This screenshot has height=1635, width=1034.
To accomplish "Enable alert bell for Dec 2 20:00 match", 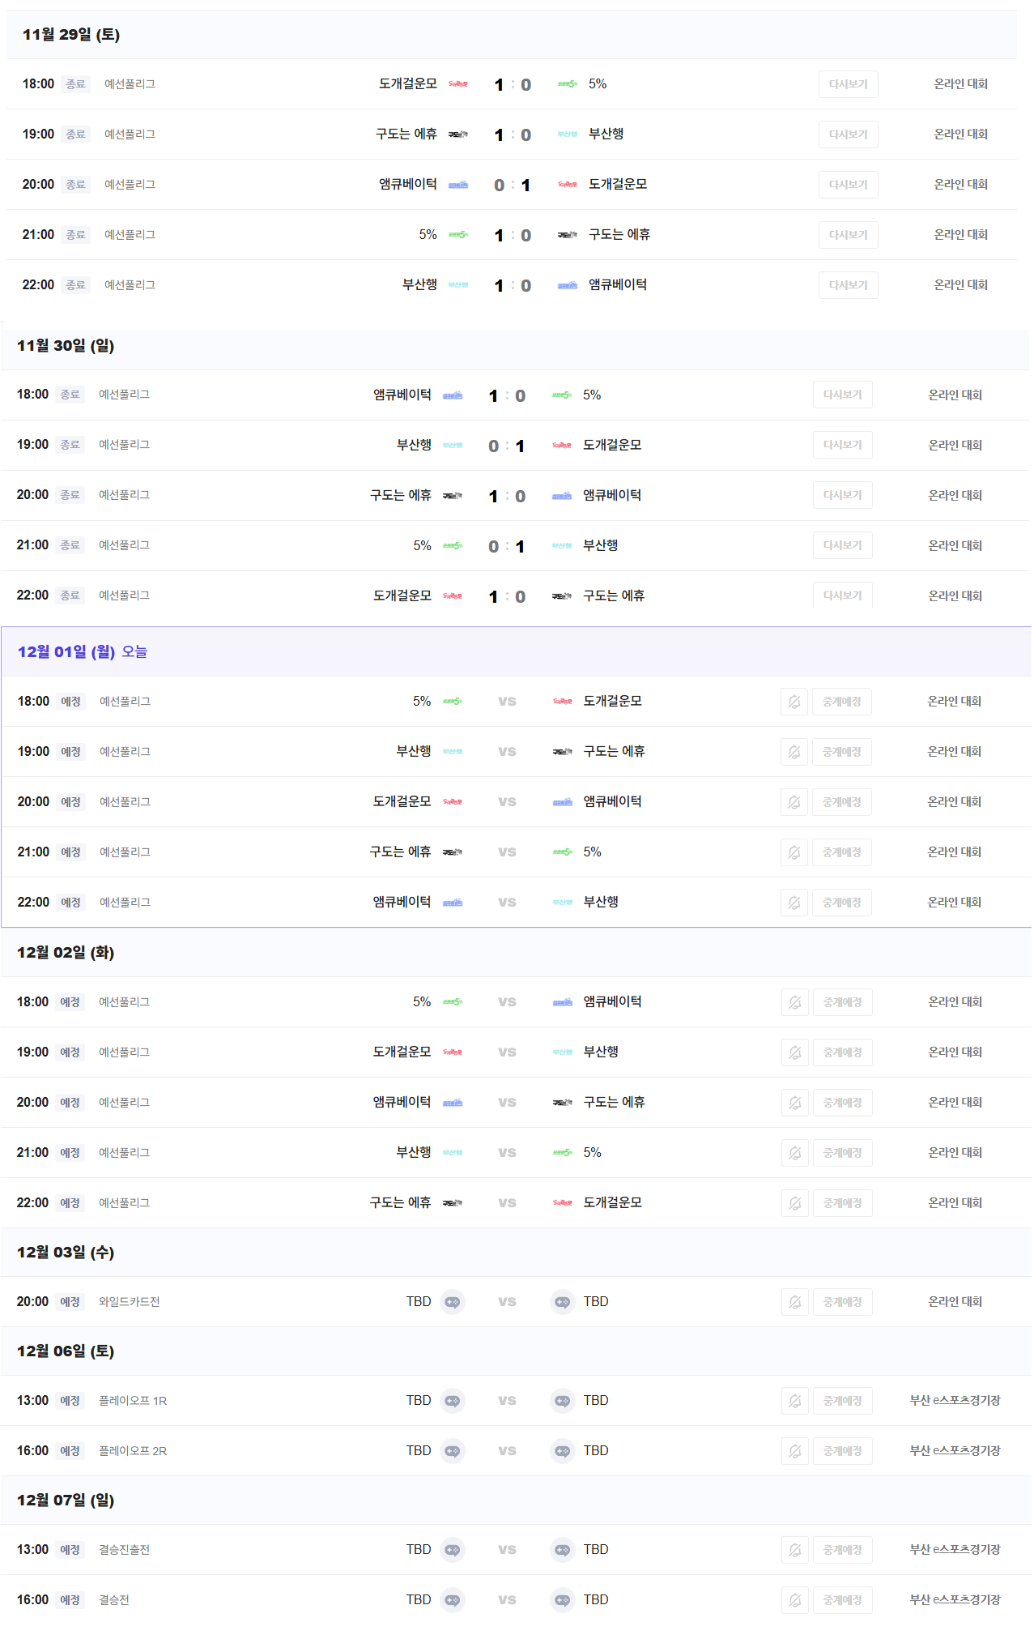I will click(795, 1103).
